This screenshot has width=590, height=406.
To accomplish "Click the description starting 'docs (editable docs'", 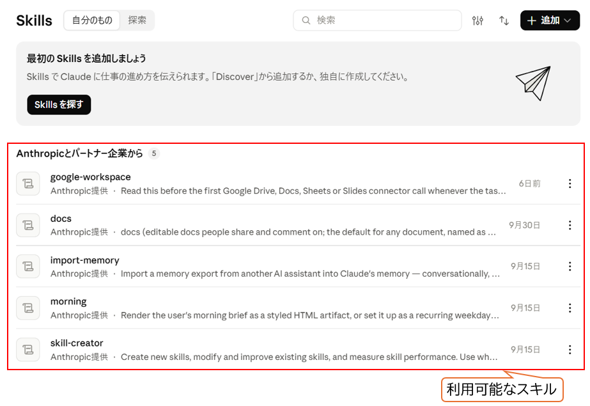I will 308,232.
